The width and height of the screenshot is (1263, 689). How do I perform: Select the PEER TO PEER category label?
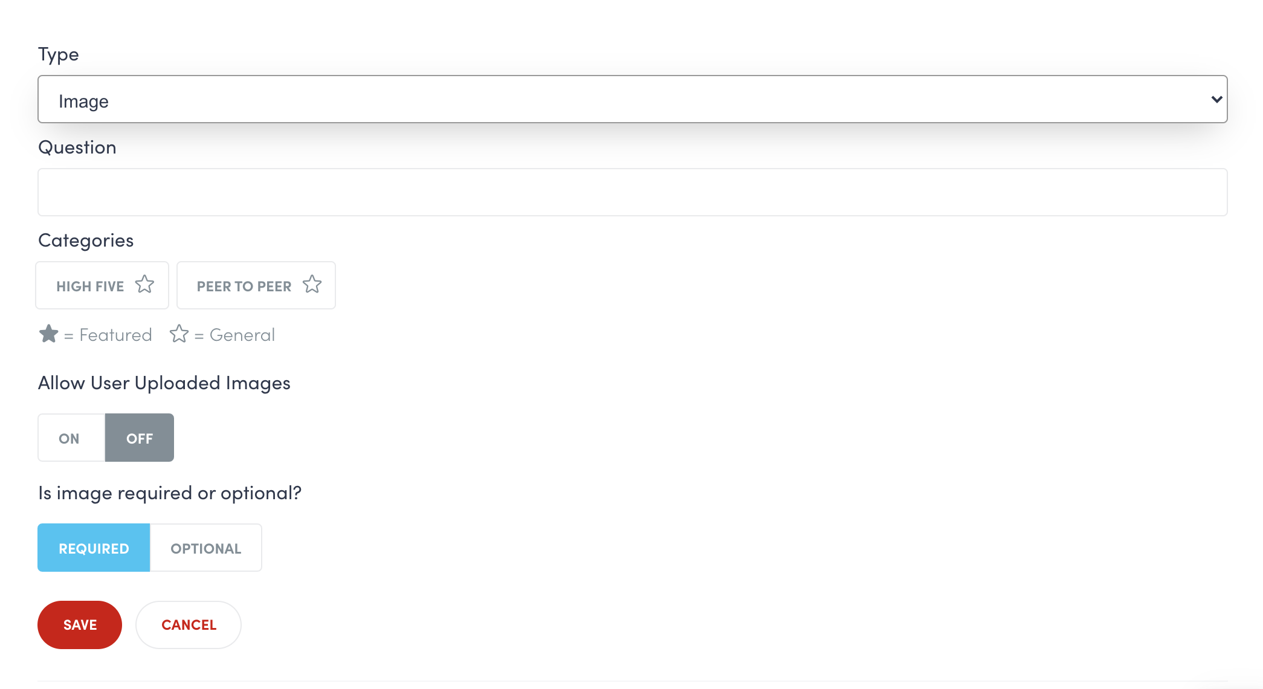click(x=244, y=286)
